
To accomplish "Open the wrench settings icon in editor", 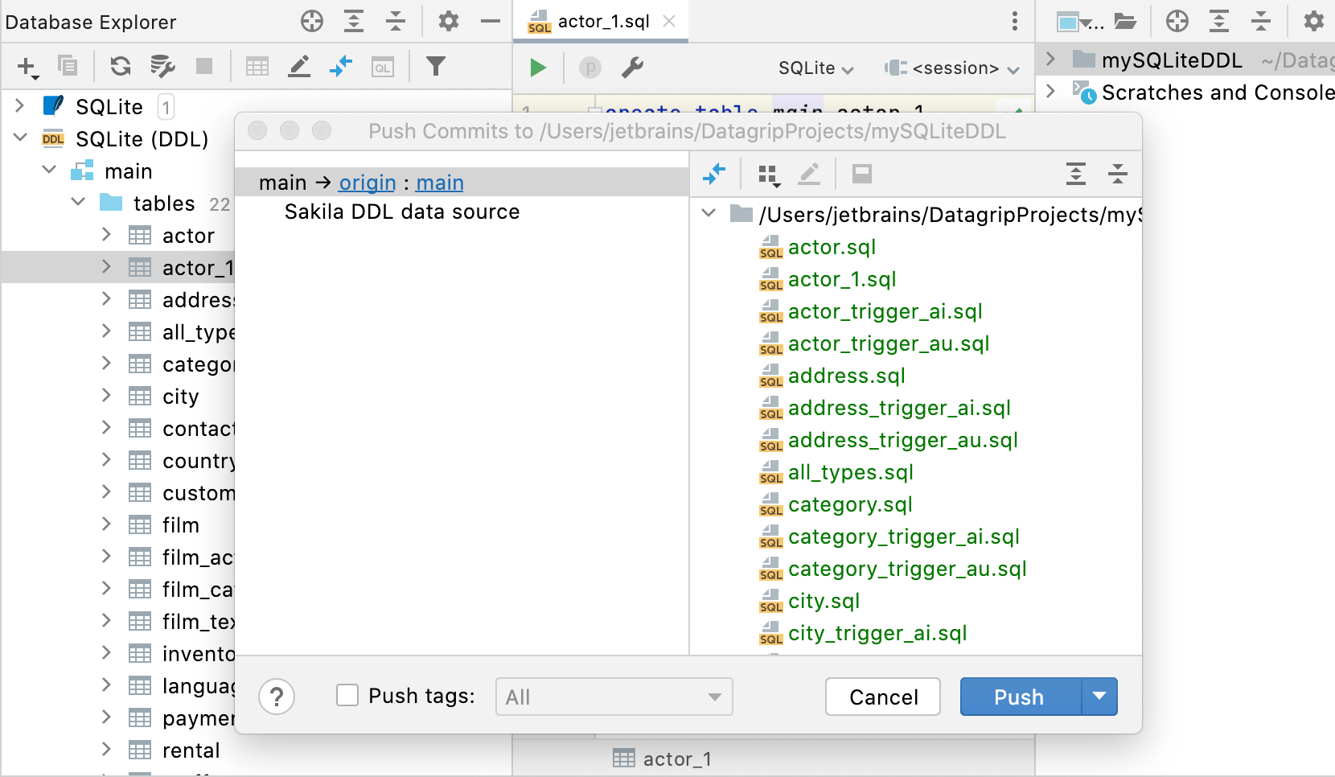I will coord(632,68).
